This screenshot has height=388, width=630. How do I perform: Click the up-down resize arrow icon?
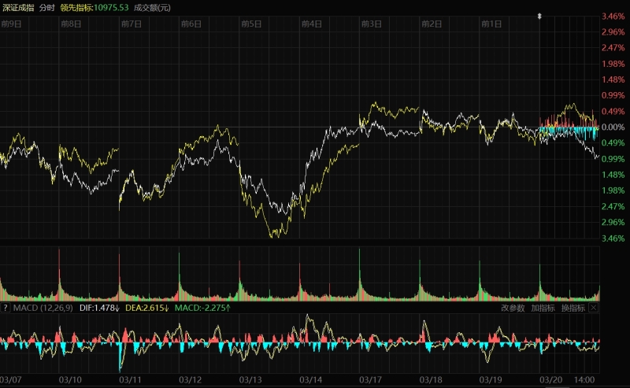[539, 17]
